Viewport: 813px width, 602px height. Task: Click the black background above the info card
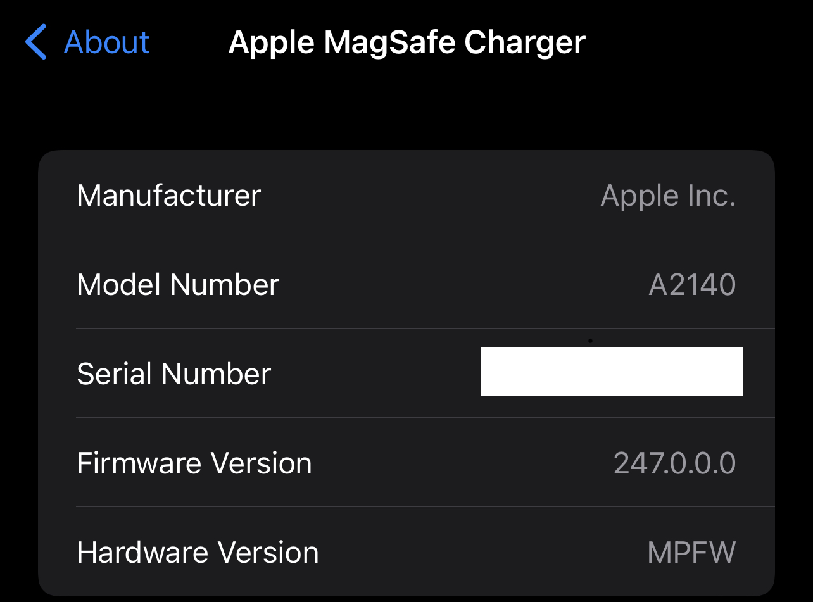[405, 114]
